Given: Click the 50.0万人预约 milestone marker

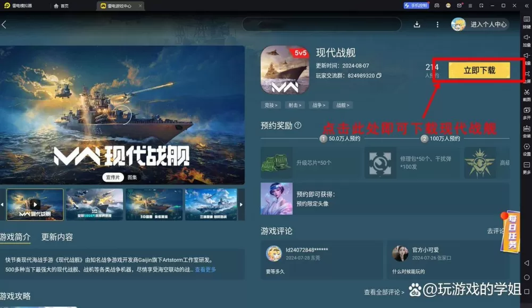Looking at the screenshot, I should tap(340, 138).
